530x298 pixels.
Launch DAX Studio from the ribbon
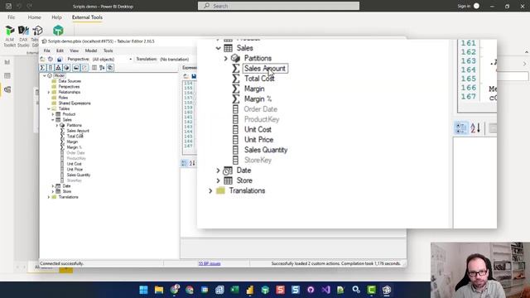(23, 36)
